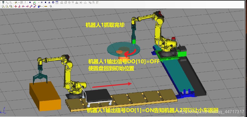
Task: Select the front view cube icon
Action: pos(31,7)
